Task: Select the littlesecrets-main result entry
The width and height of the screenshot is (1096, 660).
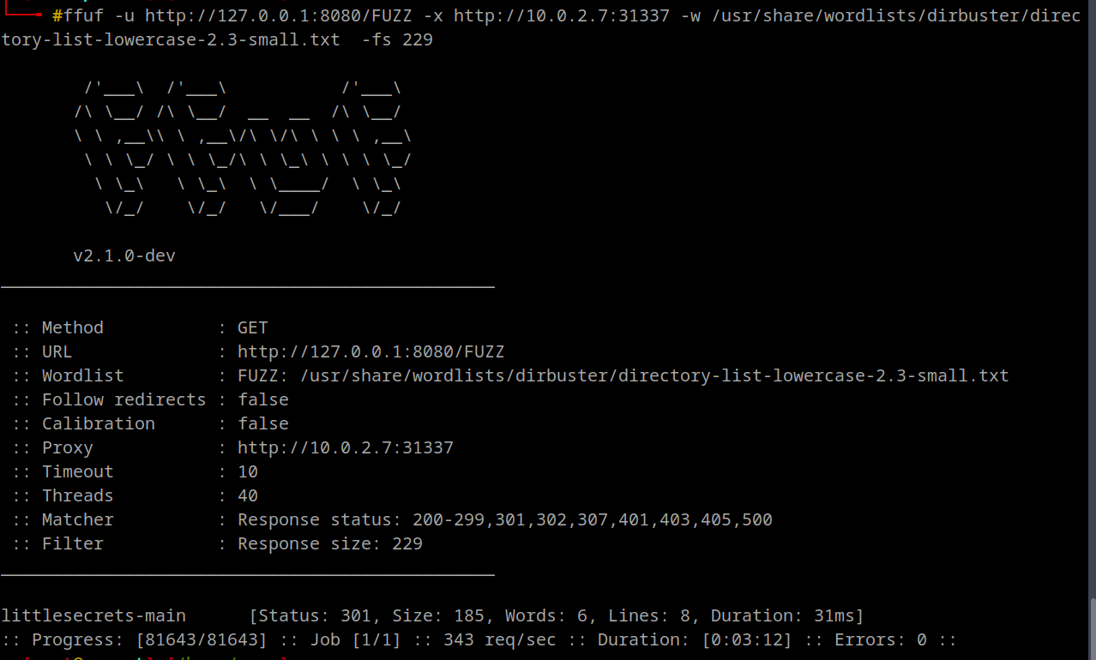Action: point(93,615)
